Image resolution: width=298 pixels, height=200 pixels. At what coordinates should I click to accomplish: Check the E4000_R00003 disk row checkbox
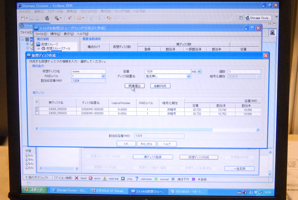point(37,113)
